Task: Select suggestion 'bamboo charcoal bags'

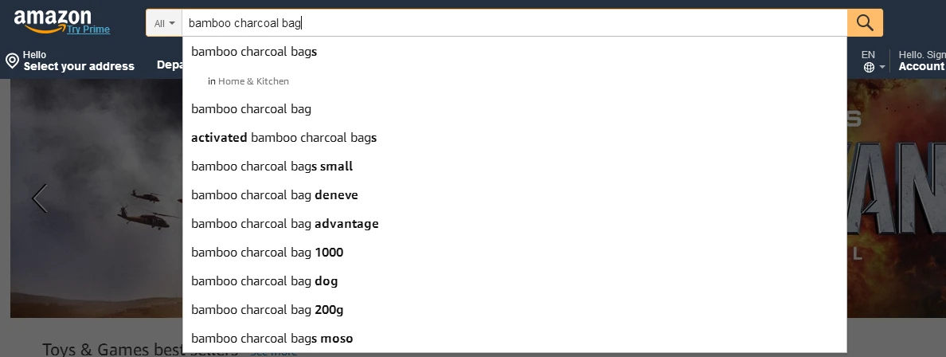Action: (x=514, y=52)
